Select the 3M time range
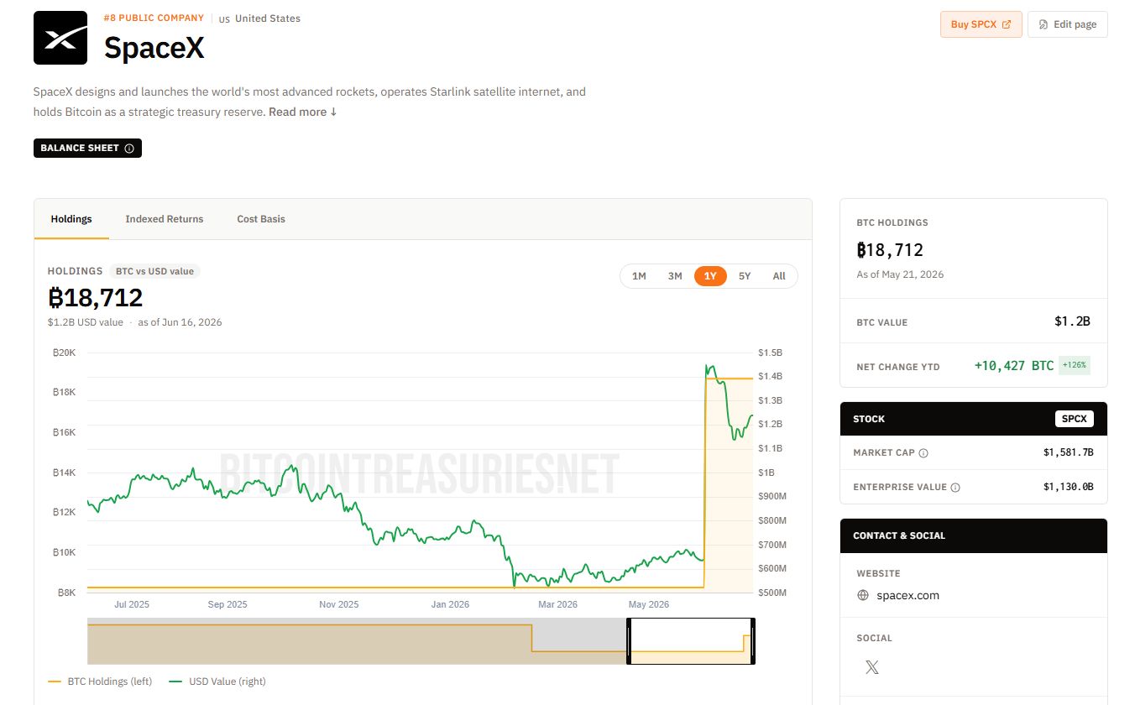The image size is (1135, 705). click(x=675, y=276)
